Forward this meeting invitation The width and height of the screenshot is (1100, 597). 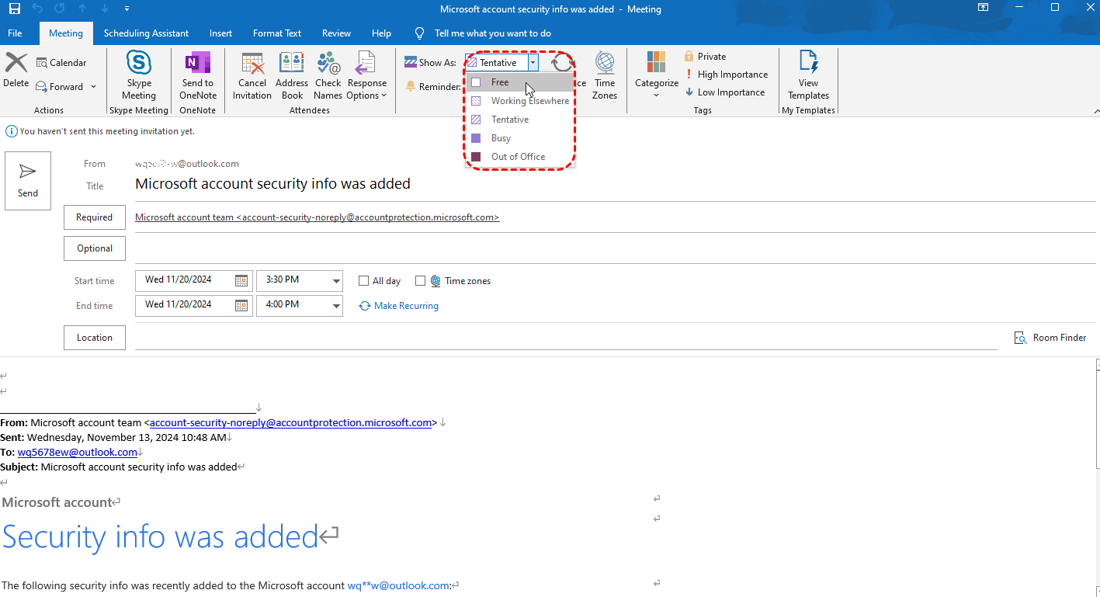61,87
